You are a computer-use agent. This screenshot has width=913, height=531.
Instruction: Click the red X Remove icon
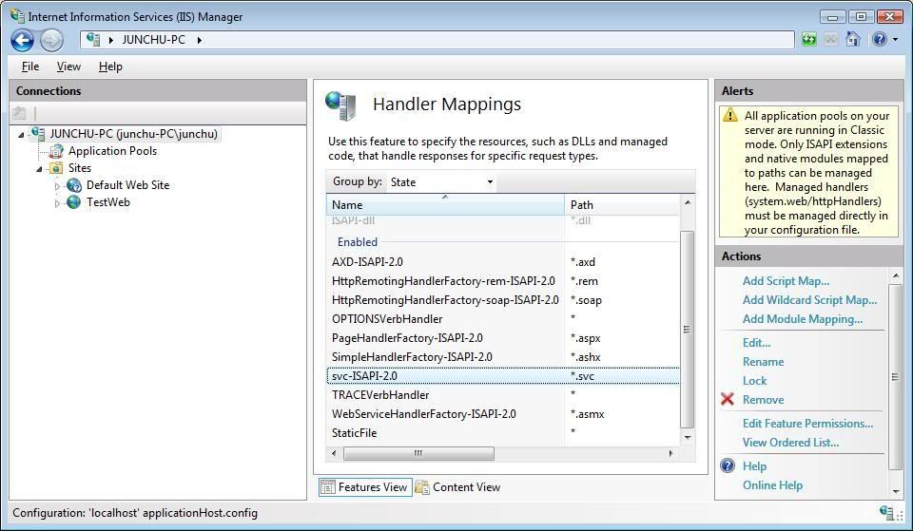point(728,399)
